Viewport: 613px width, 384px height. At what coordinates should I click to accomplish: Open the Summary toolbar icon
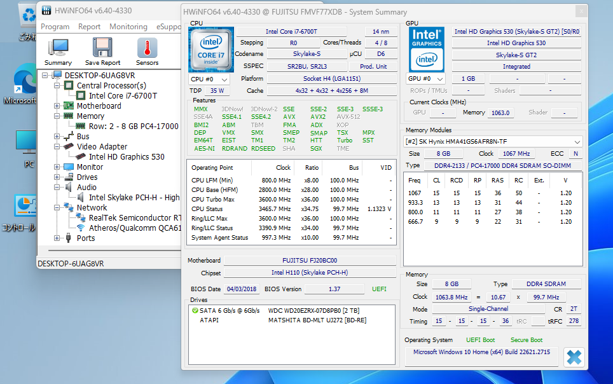[x=58, y=51]
